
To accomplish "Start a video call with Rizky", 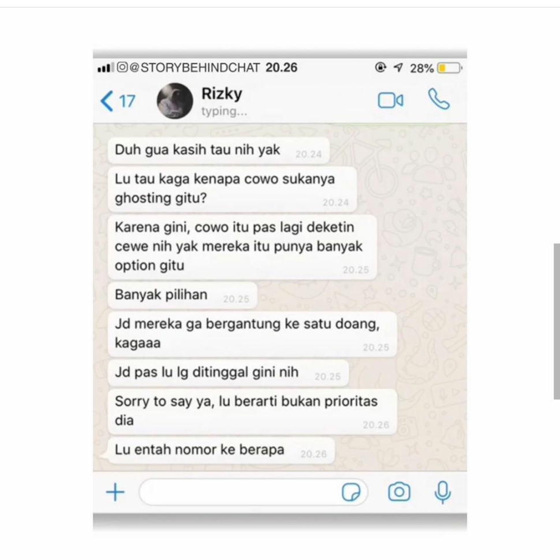I will (390, 100).
